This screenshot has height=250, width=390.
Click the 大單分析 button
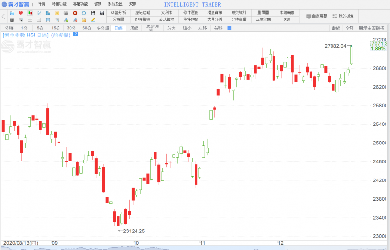pos(214,19)
